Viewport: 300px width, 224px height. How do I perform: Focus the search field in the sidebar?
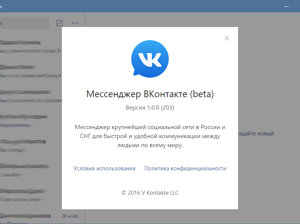pyautogui.click(x=24, y=23)
